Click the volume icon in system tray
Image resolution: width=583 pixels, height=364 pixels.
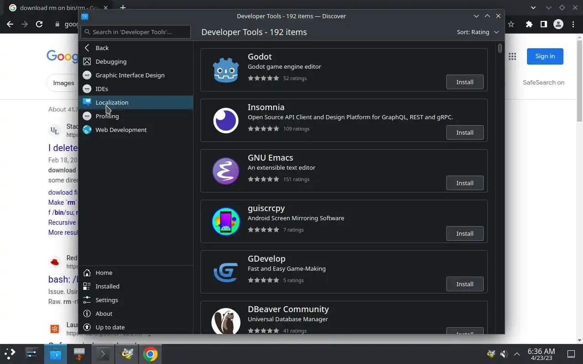pyautogui.click(x=504, y=354)
